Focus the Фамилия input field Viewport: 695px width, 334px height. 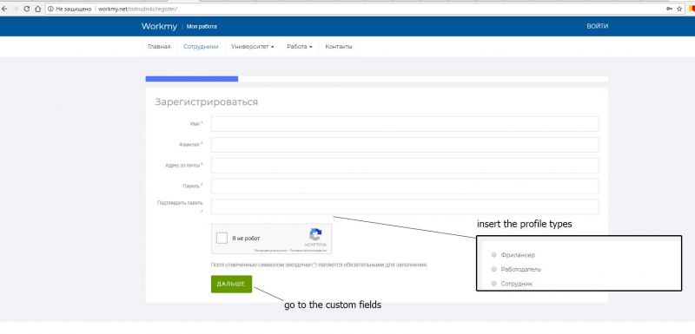405,145
